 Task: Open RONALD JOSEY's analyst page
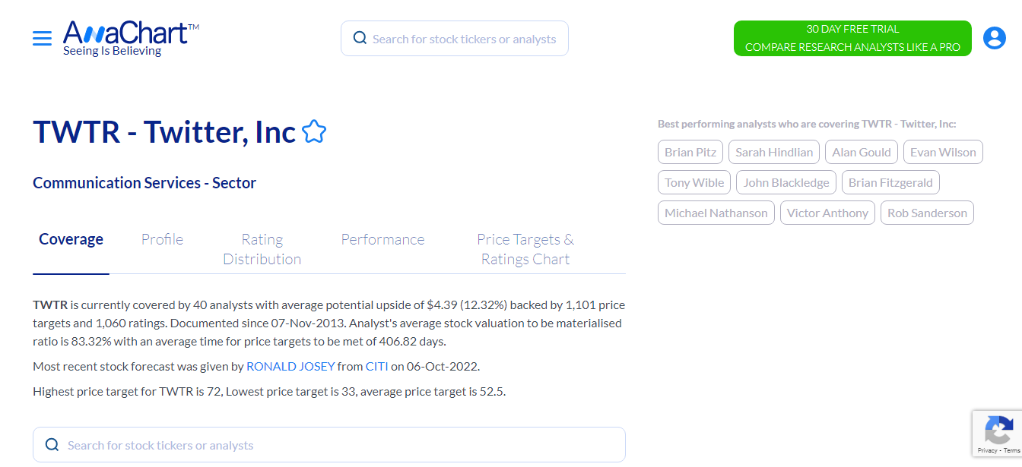coord(290,366)
